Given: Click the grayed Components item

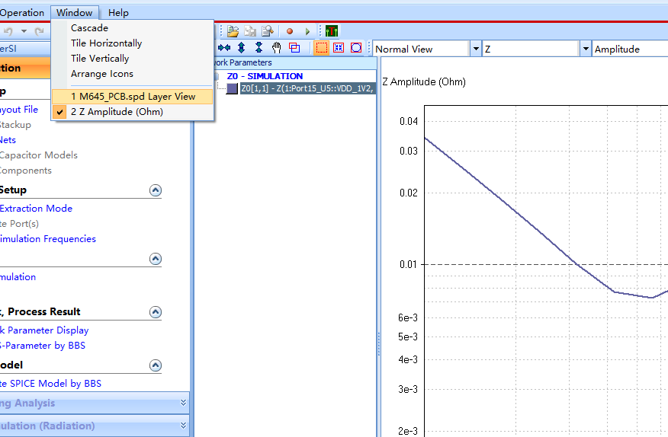Looking at the screenshot, I should point(26,171).
